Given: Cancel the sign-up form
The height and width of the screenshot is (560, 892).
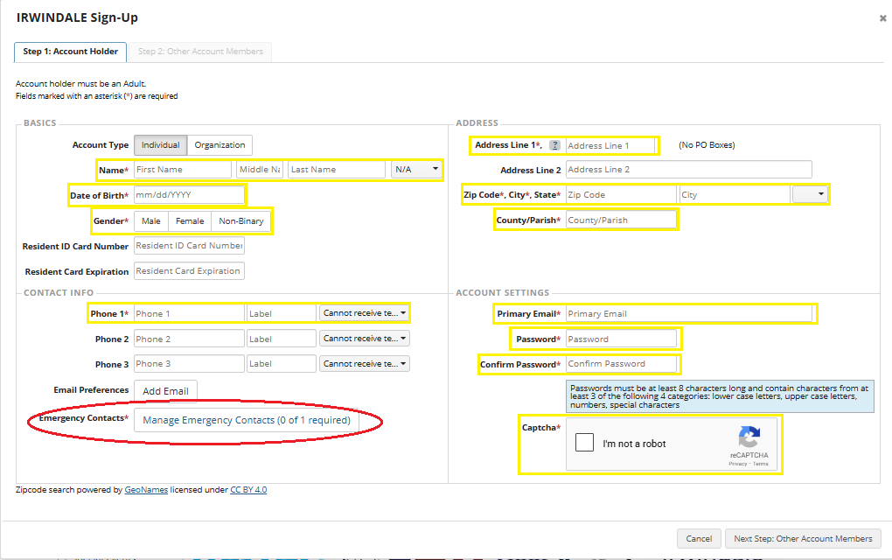Looking at the screenshot, I should tap(698, 538).
